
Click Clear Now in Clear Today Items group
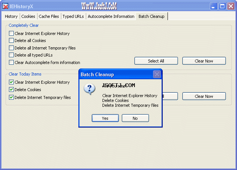pyautogui.click(x=204, y=96)
